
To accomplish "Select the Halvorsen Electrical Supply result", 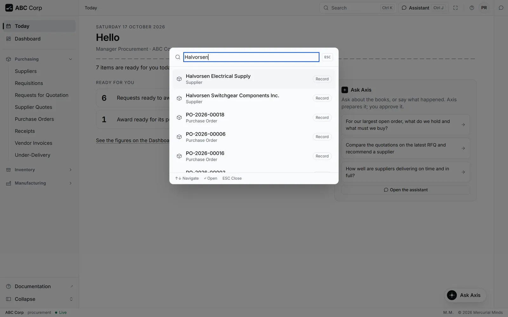I will [x=254, y=79].
